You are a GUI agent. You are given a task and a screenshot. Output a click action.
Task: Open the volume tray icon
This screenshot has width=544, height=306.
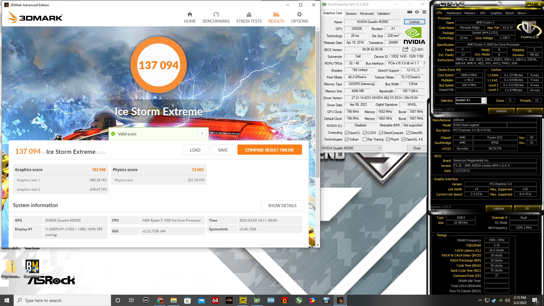(x=507, y=300)
